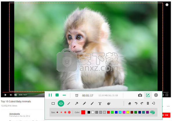
Task: Select the Pencil freehand tool
Action: point(84,104)
